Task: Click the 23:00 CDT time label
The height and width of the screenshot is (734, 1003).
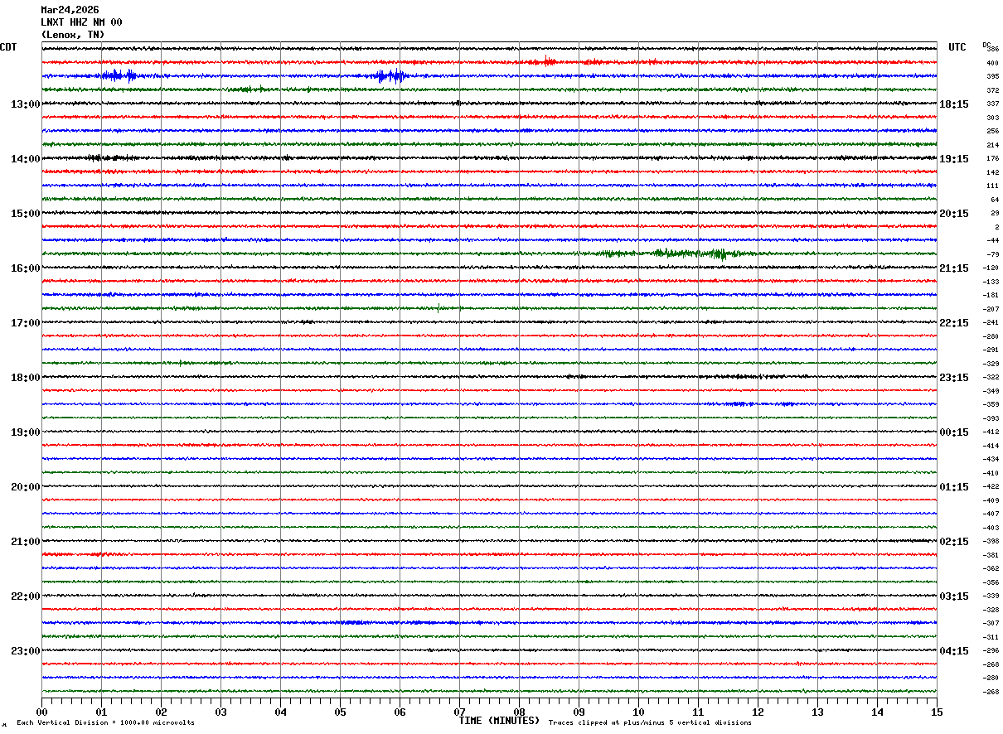Action: pos(25,651)
